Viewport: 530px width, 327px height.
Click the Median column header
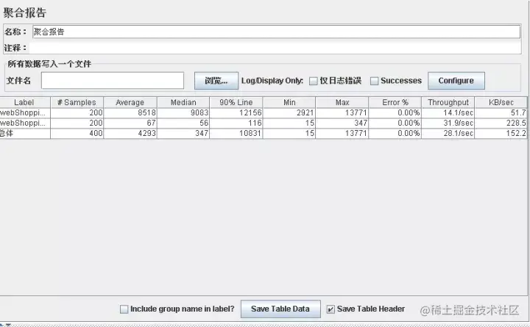pyautogui.click(x=183, y=102)
